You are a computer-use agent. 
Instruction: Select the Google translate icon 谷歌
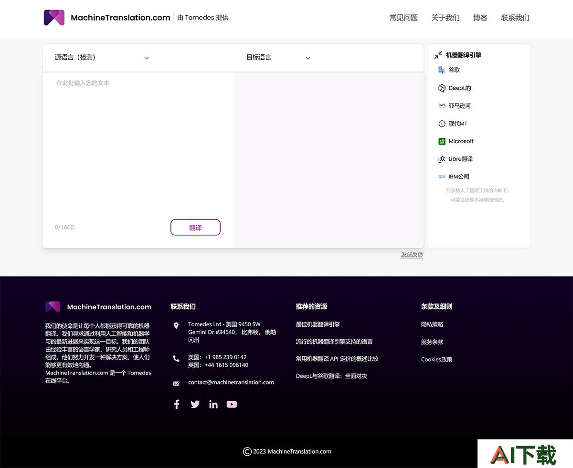click(x=442, y=70)
